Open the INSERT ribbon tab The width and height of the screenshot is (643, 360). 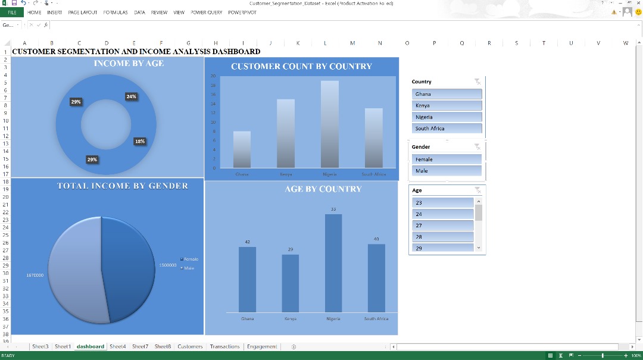coord(54,12)
